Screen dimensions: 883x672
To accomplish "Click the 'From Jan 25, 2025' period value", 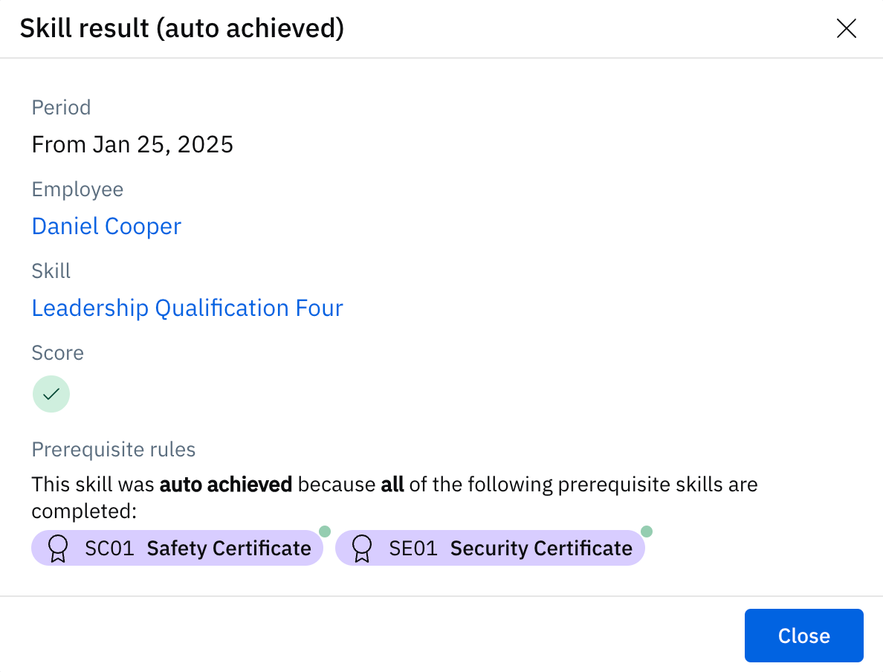I will point(132,144).
